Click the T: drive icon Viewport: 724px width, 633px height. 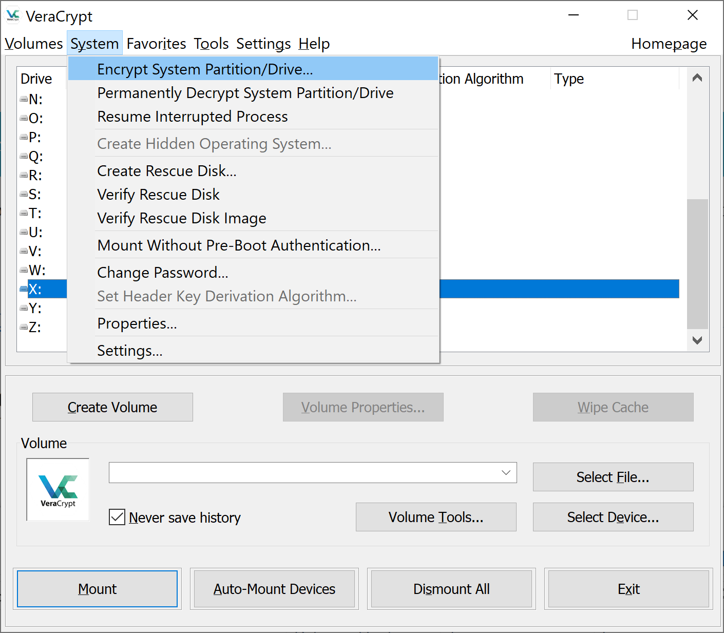tap(24, 213)
